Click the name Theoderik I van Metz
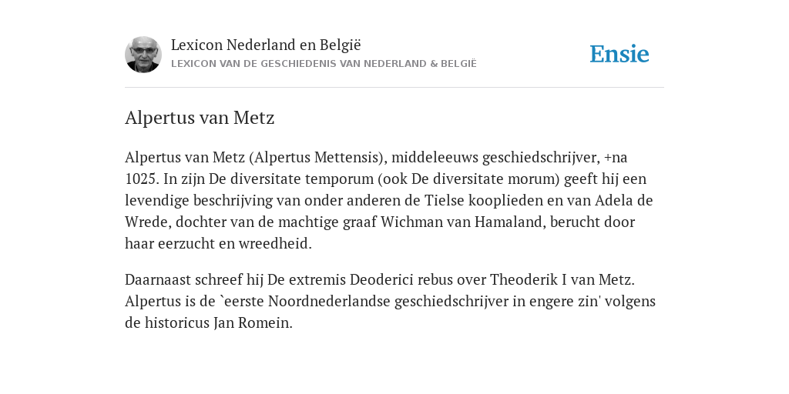Viewport: 789px width, 394px height. 561,279
